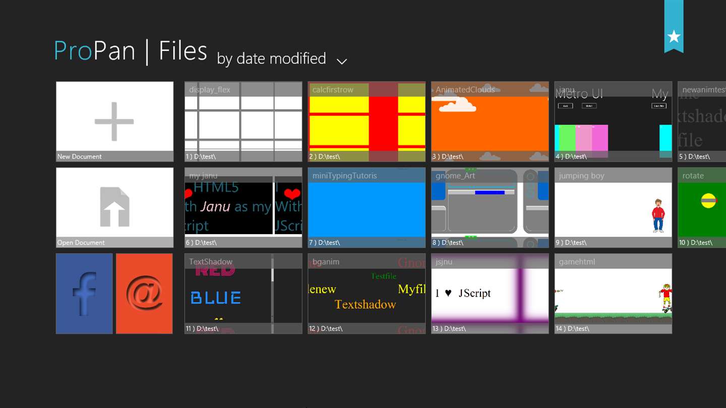This screenshot has width=726, height=408.
Task: Open the bganim file thumbnail
Action: (x=367, y=294)
